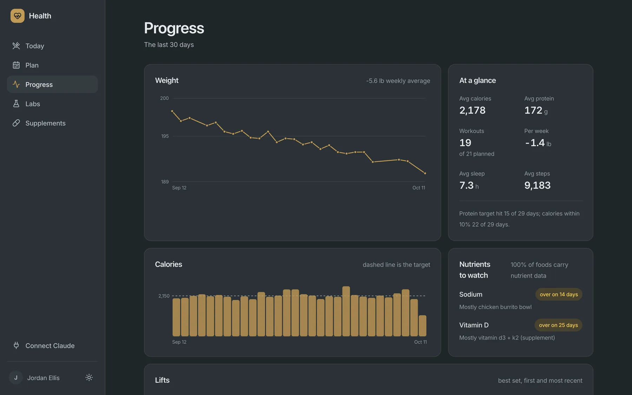Click the first weight data point on Sep 12
Image resolution: width=632 pixels, height=395 pixels.
pyautogui.click(x=172, y=111)
